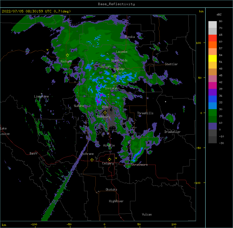Click yellow diamond marker above Calgary
The height and width of the screenshot is (228, 233).
[x=109, y=159]
